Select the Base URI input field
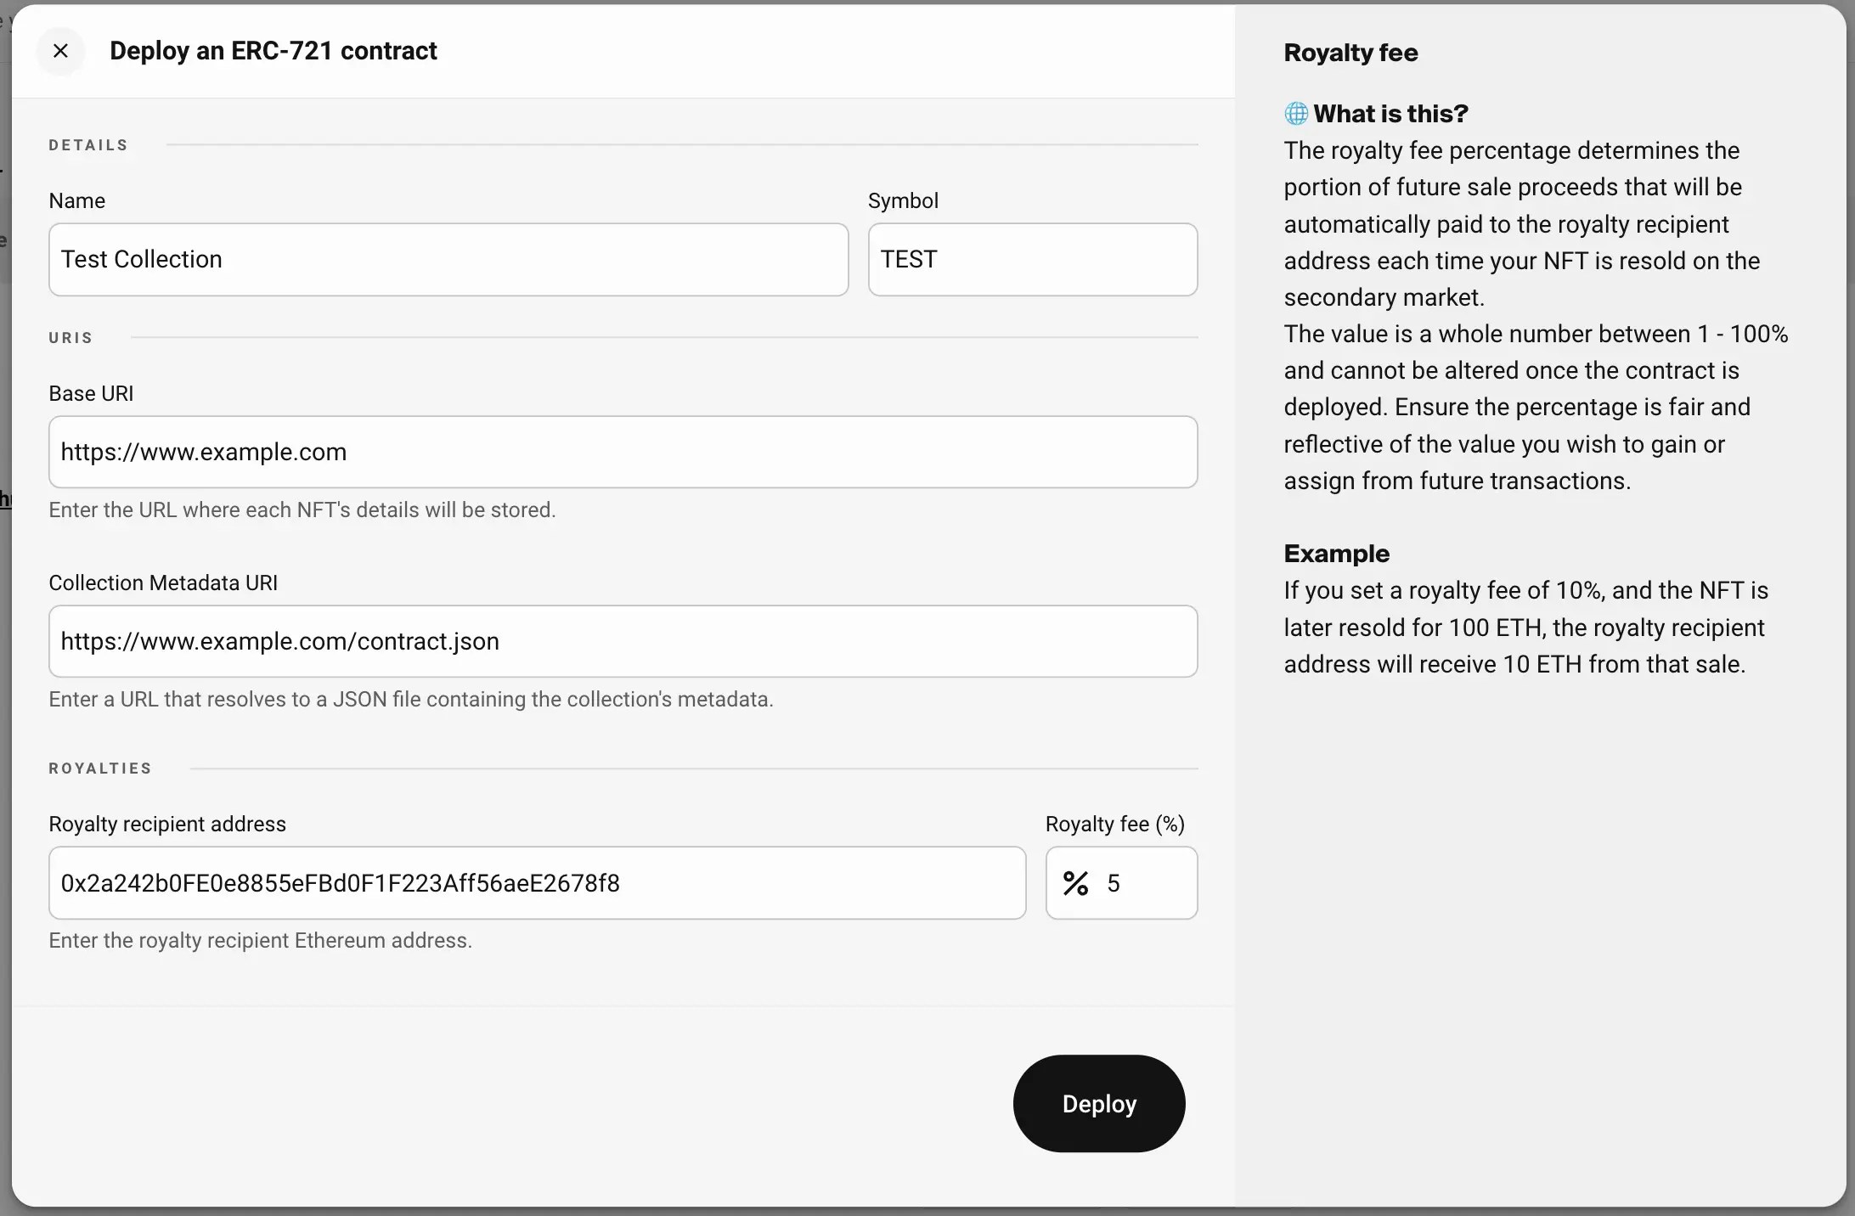 (623, 452)
